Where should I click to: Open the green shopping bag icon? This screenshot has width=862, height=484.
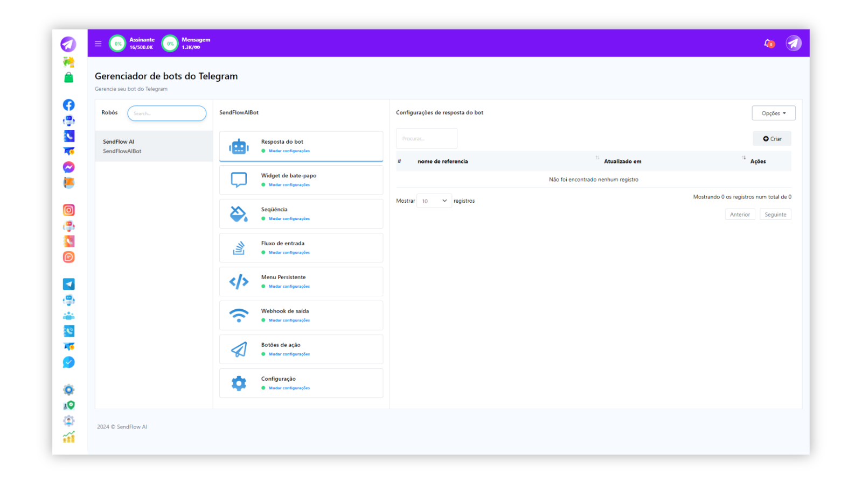[68, 77]
